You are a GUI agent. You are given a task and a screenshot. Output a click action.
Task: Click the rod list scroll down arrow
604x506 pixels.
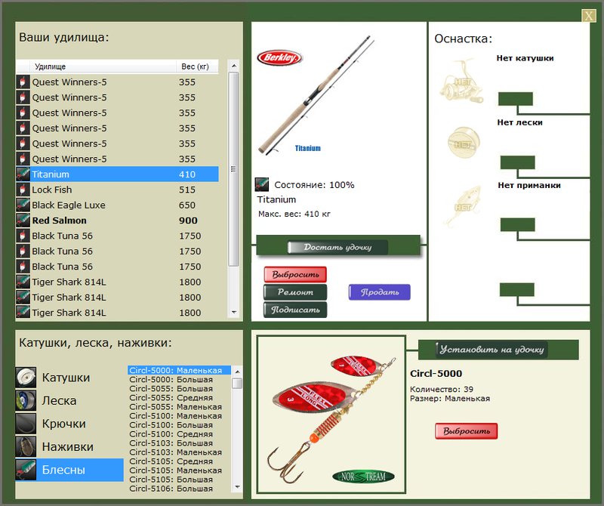233,312
